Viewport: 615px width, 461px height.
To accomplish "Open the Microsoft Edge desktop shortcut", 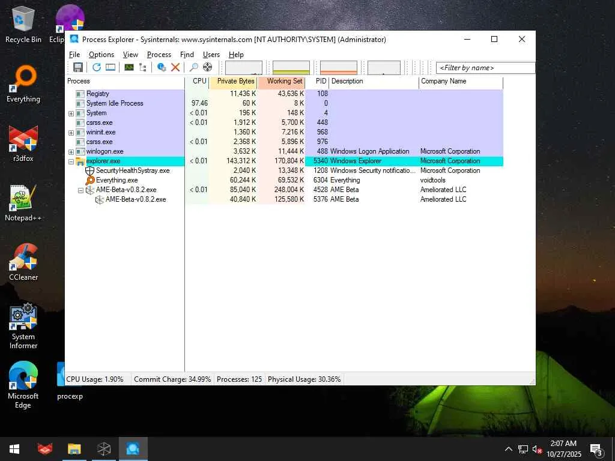I will 23,385.
